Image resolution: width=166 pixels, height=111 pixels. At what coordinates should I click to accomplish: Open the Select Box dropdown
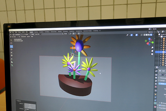point(38,34)
